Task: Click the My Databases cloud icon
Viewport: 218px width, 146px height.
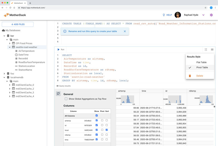Action: [4, 30]
